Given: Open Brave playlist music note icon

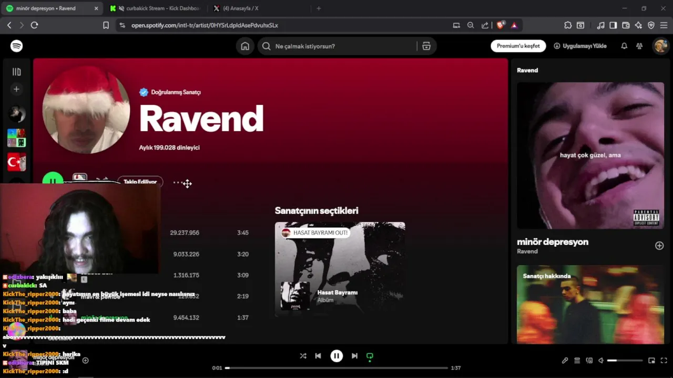Looking at the screenshot, I should tap(600, 25).
